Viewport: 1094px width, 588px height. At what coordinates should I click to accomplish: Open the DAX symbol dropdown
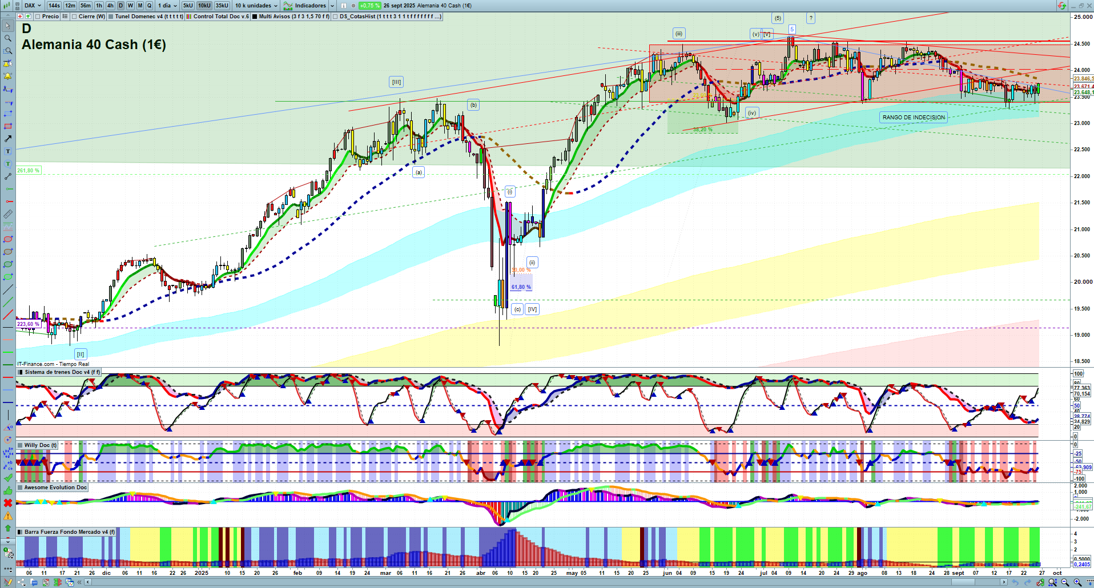[33, 6]
